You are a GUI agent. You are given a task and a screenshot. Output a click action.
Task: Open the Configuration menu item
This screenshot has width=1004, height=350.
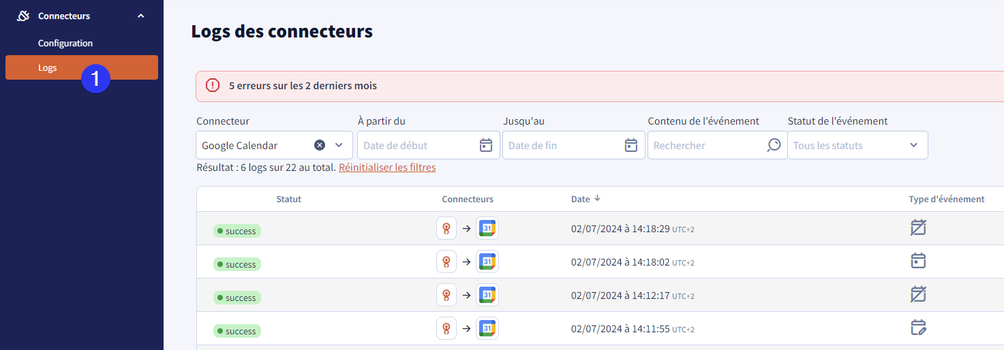[65, 43]
